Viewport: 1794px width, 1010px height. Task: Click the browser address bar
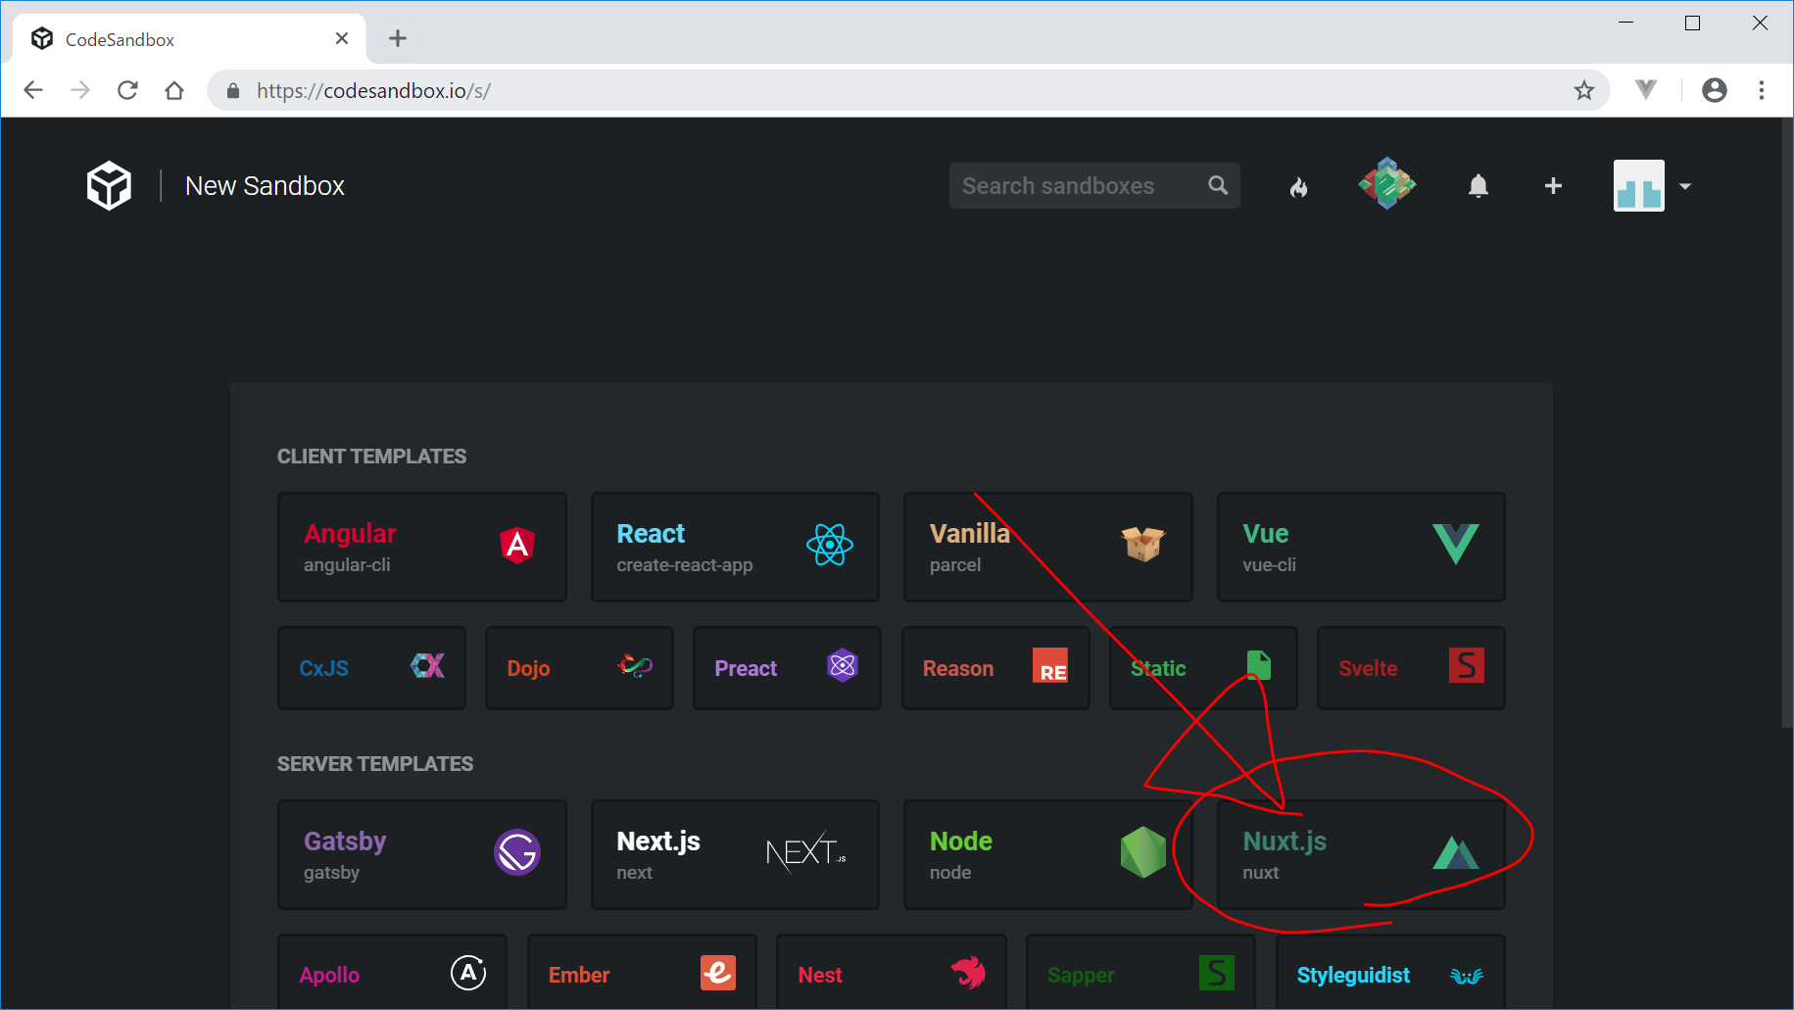pyautogui.click(x=882, y=91)
